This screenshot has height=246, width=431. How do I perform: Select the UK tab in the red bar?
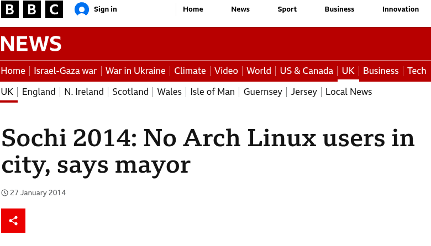pos(348,71)
